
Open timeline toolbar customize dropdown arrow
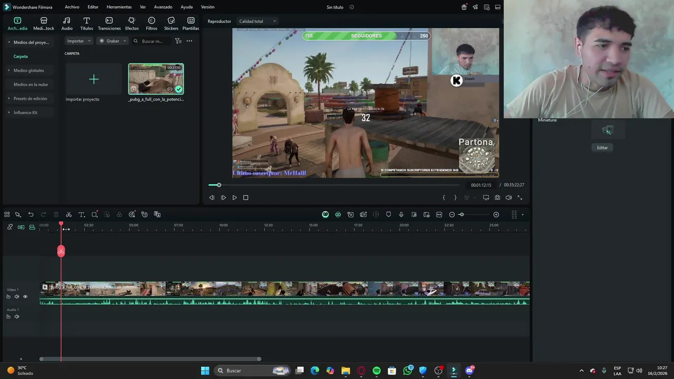pyautogui.click(x=522, y=214)
